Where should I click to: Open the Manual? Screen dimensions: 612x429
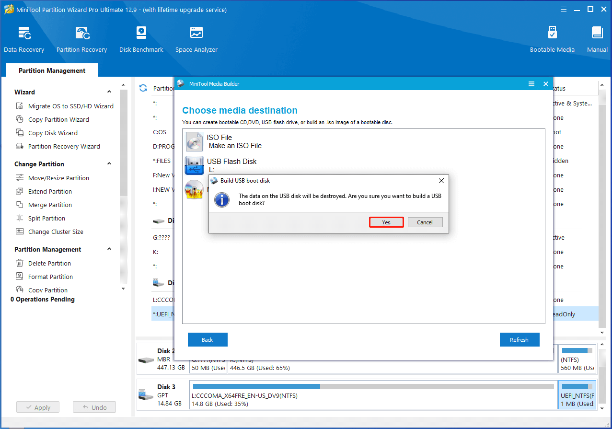click(597, 39)
